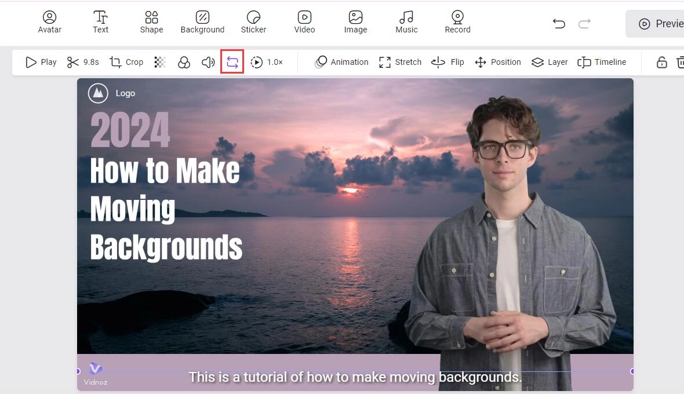Select the subtitle text on the canvas
Image resolution: width=684 pixels, height=398 pixels.
(x=355, y=377)
